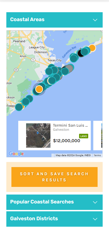Click the Google logo on the map
The image size is (109, 237).
(x=16, y=154)
